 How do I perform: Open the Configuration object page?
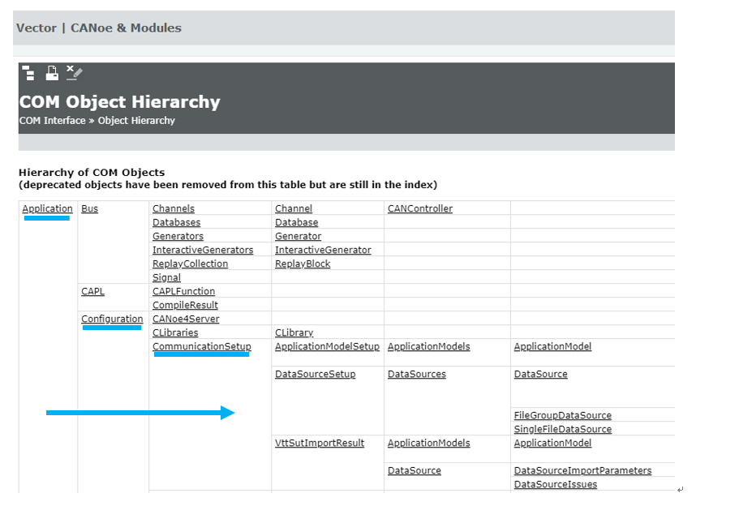point(112,319)
